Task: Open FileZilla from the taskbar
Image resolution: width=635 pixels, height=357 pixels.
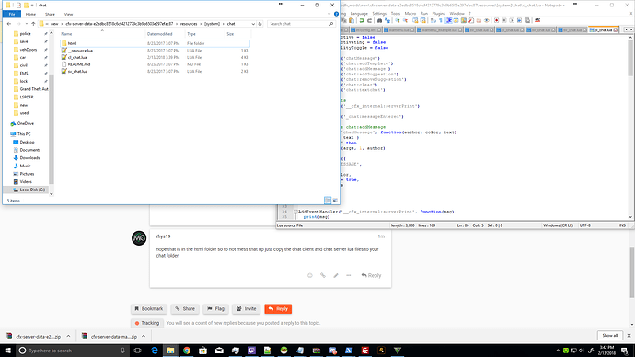Action: 364,351
